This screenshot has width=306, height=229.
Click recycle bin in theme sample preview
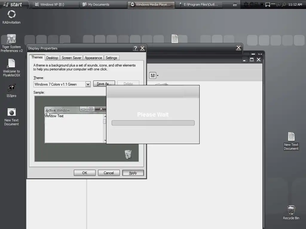click(128, 154)
